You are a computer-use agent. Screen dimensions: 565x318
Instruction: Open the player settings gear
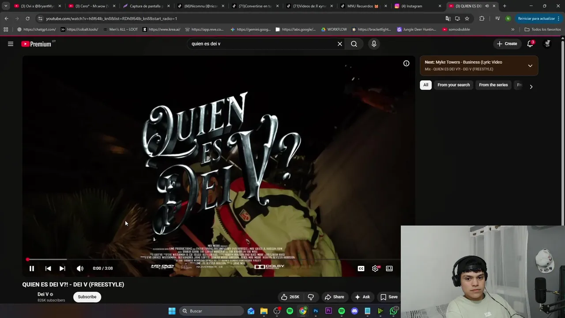[x=375, y=268]
